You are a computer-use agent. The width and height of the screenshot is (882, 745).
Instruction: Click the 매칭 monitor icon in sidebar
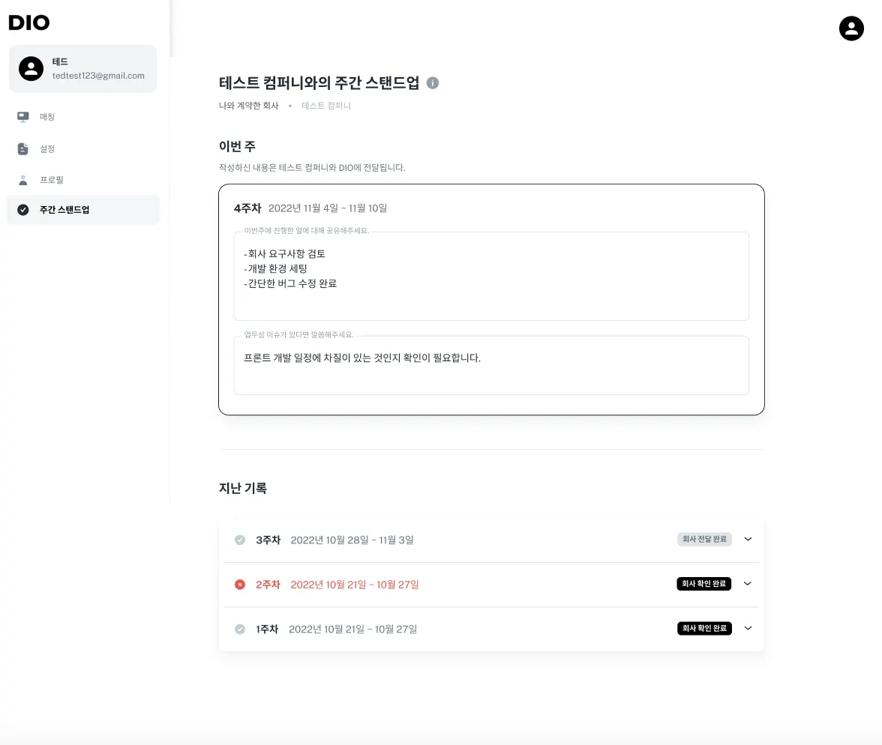pyautogui.click(x=23, y=117)
